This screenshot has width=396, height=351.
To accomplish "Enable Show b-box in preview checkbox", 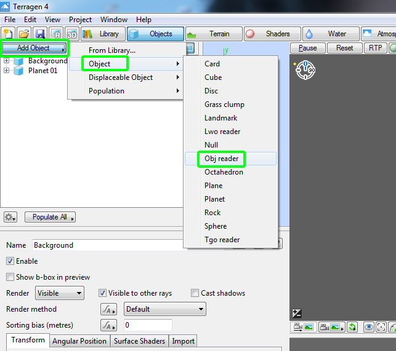I will tap(10, 277).
